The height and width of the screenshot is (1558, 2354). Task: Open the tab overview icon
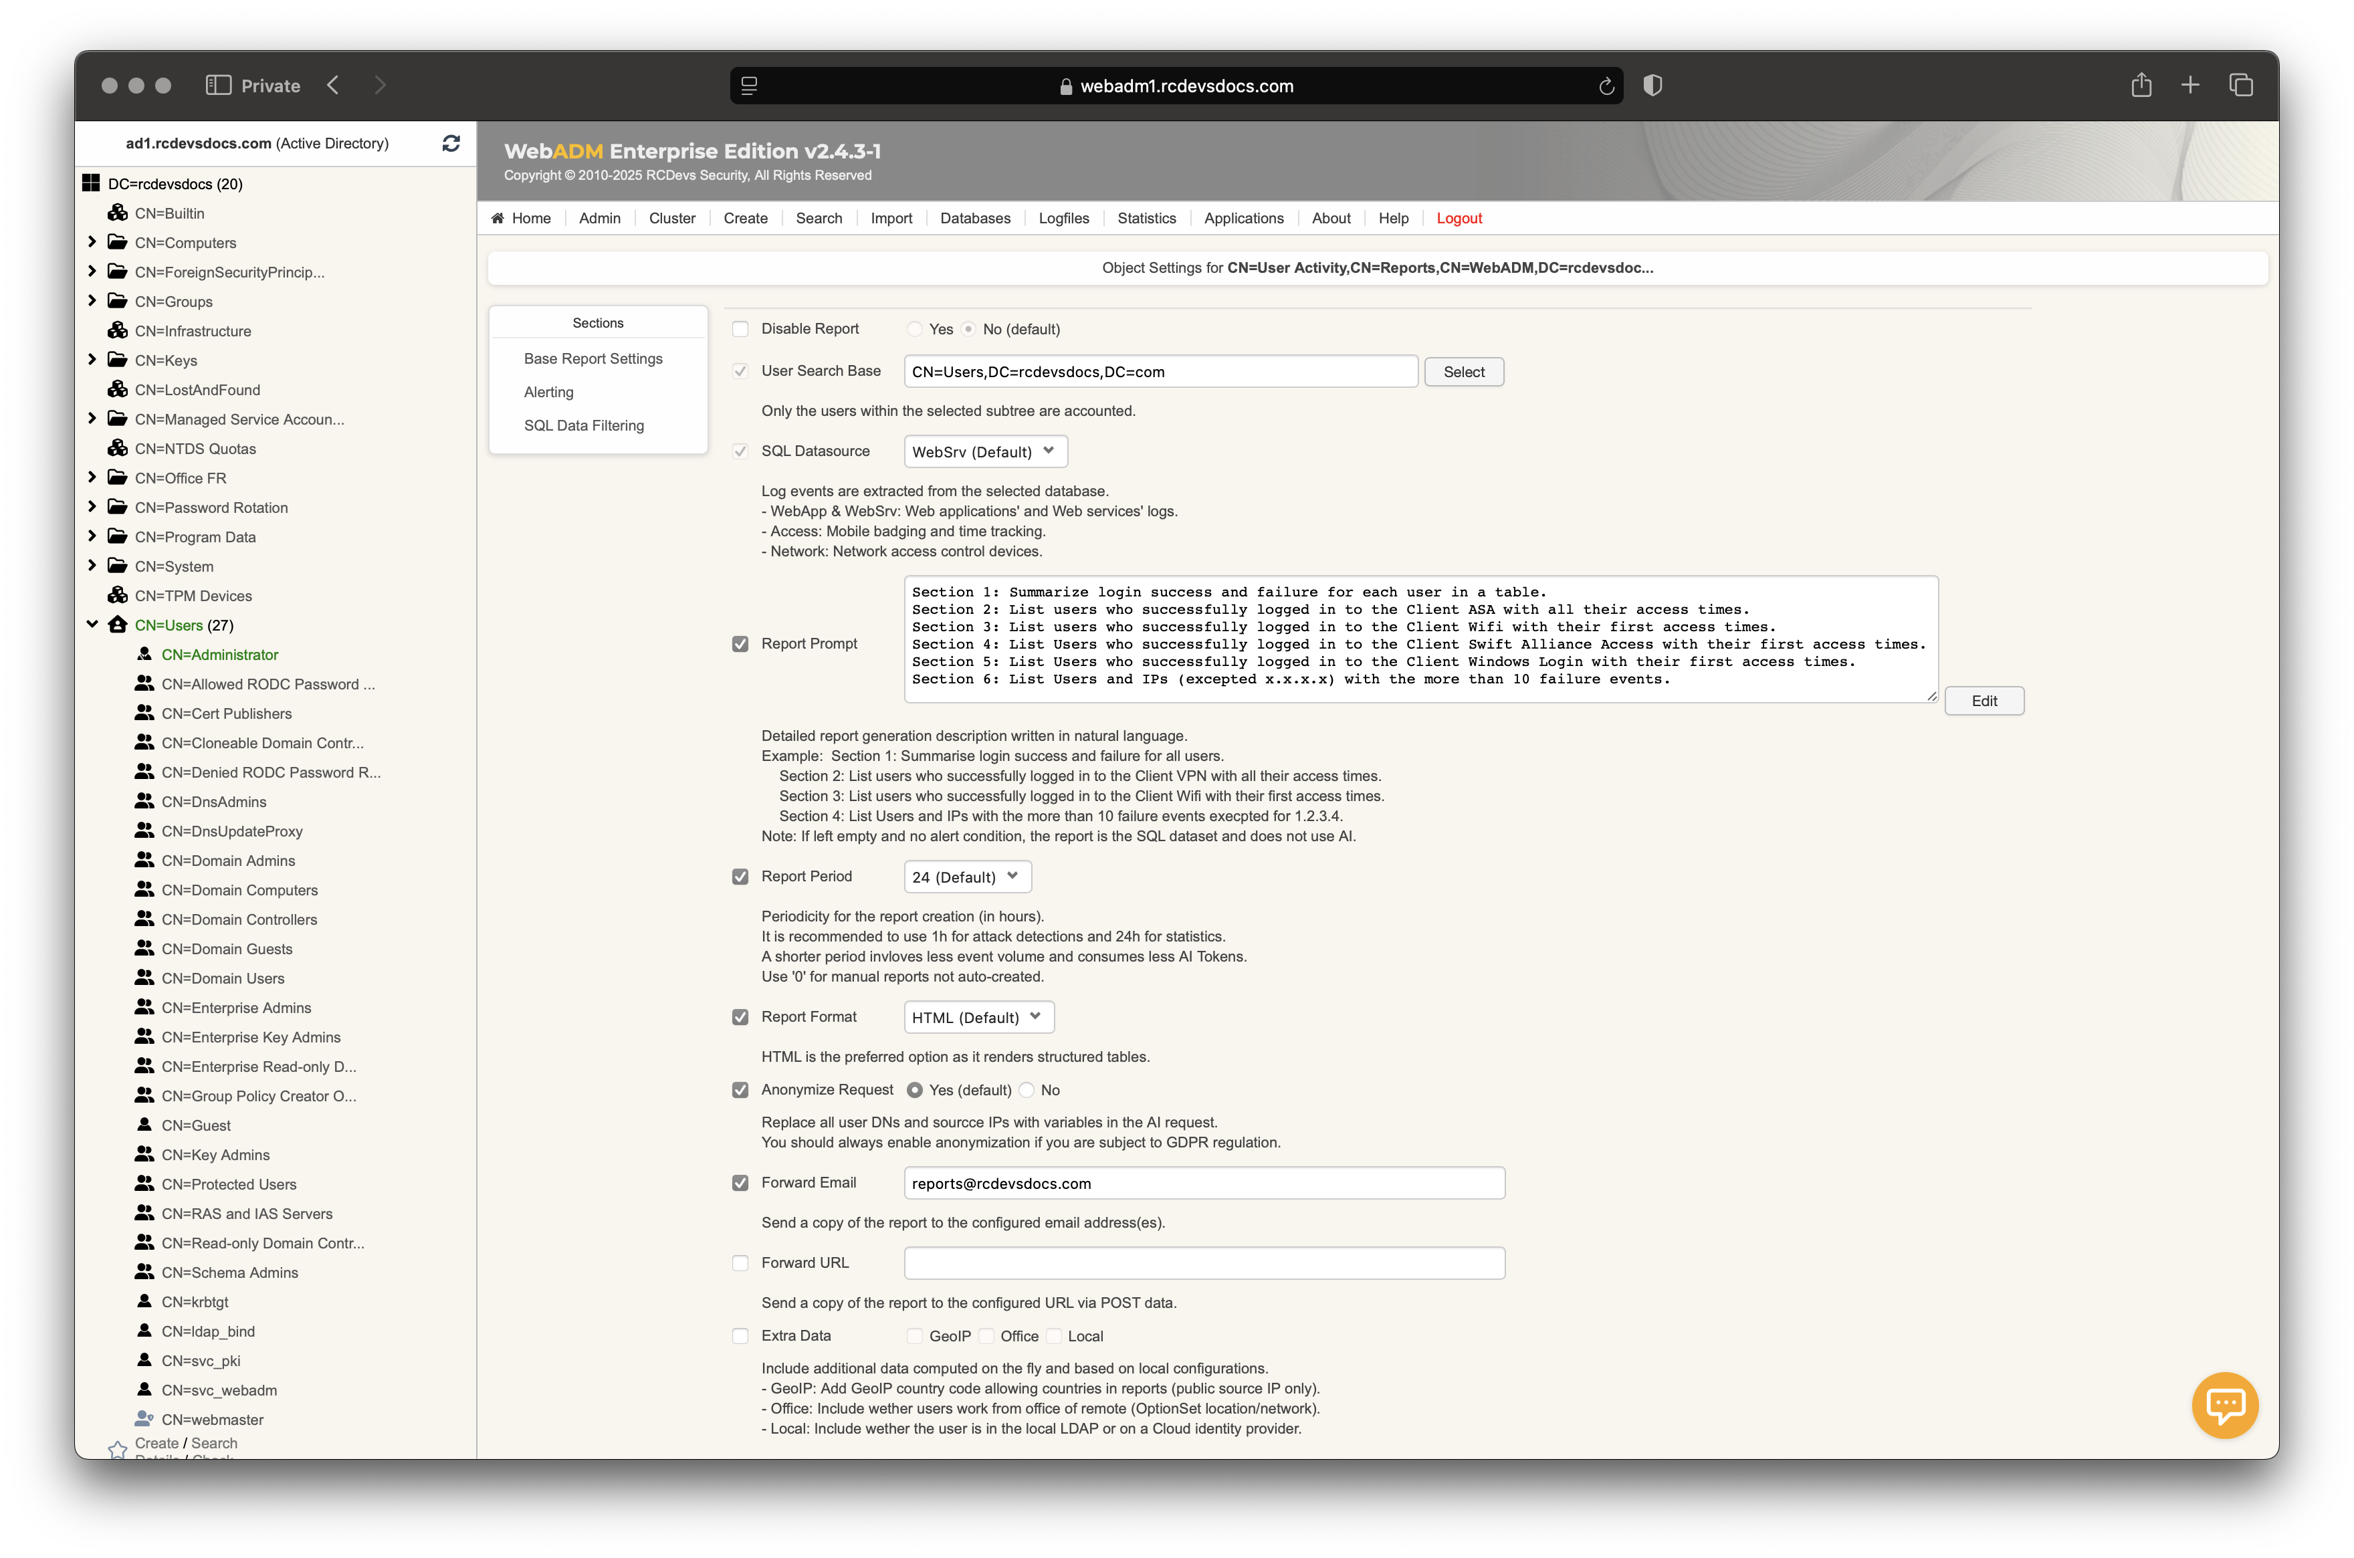point(2241,86)
